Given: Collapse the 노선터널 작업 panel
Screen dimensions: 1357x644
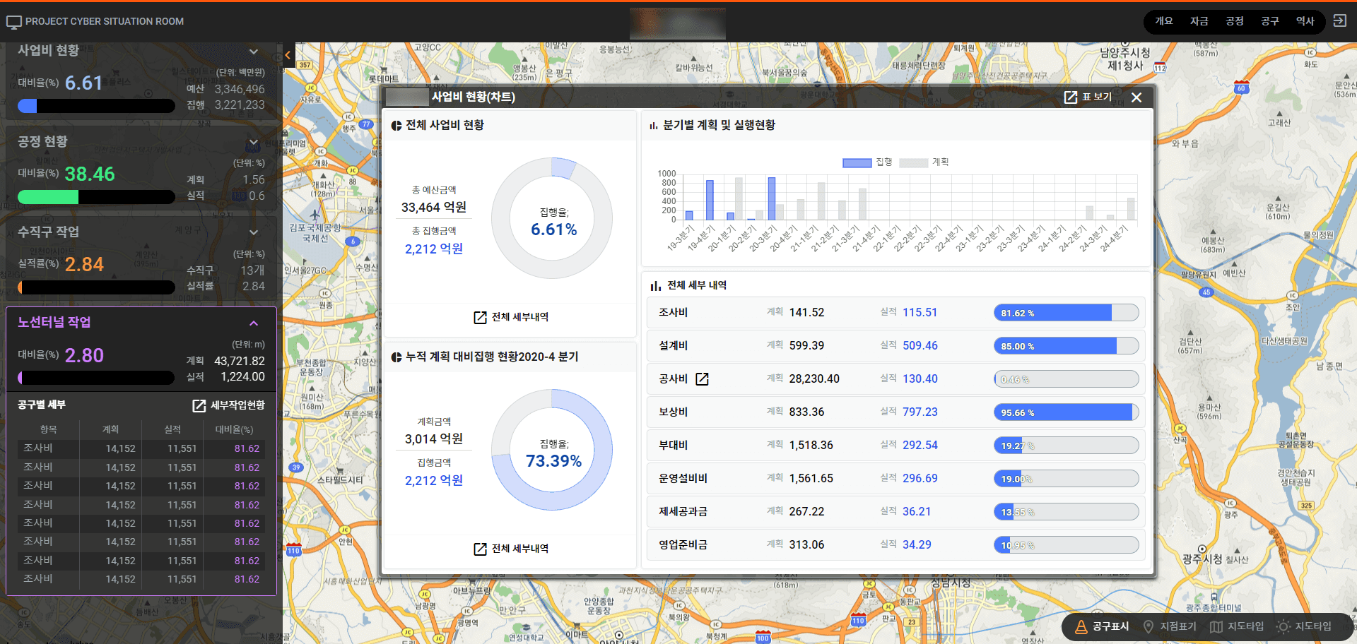Looking at the screenshot, I should [x=254, y=323].
